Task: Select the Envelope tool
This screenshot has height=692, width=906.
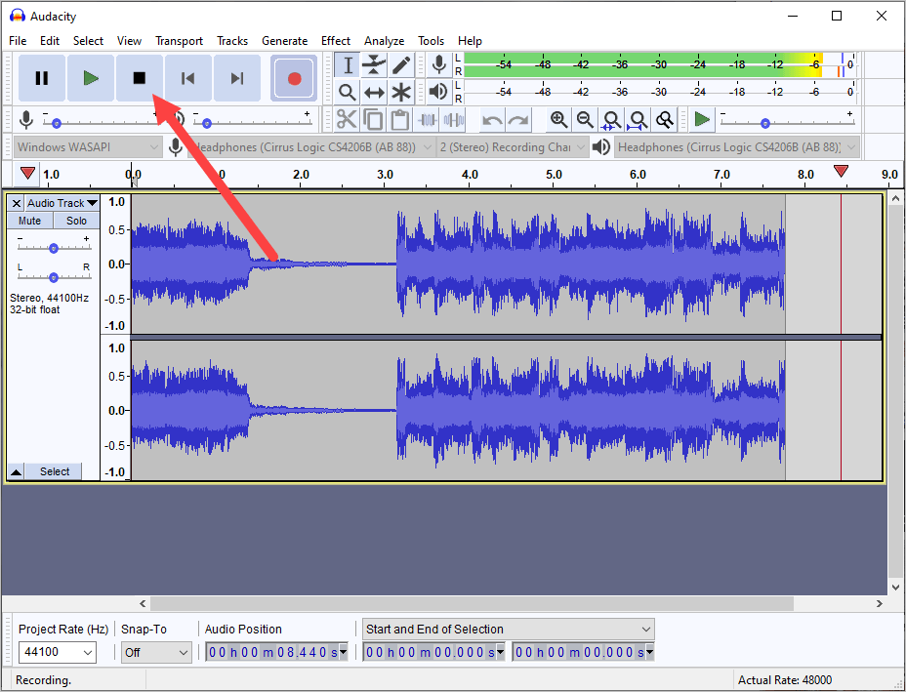Action: 374,65
